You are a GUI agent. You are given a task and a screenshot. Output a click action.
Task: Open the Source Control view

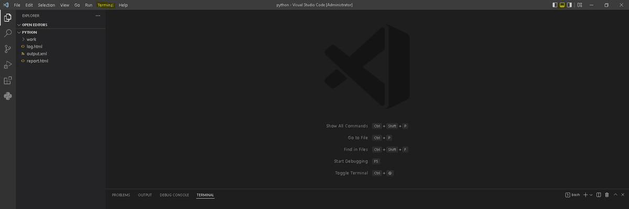click(x=8, y=49)
